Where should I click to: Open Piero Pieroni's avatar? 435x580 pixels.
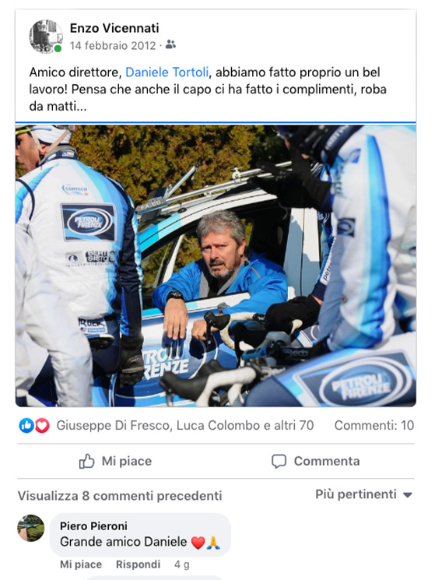pyautogui.click(x=30, y=528)
